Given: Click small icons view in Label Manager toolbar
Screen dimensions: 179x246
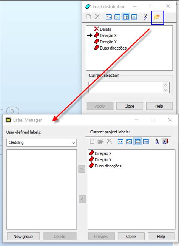Looking at the screenshot, I should (x=129, y=141).
